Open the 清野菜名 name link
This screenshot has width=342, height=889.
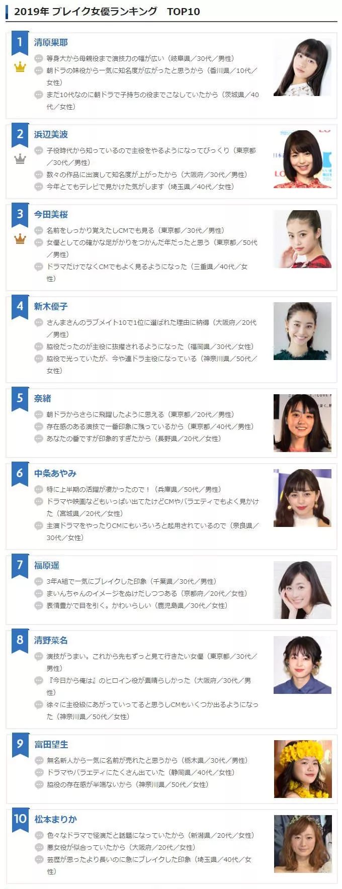51,641
